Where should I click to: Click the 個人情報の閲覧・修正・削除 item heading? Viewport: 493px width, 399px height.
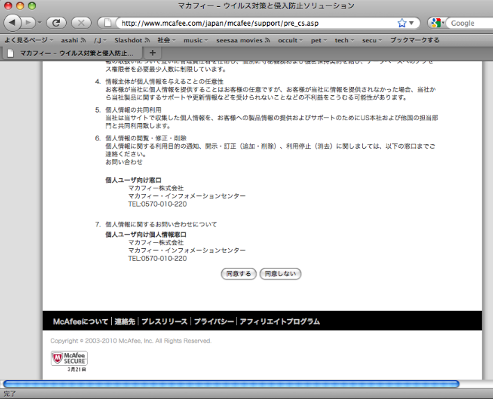pyautogui.click(x=146, y=138)
